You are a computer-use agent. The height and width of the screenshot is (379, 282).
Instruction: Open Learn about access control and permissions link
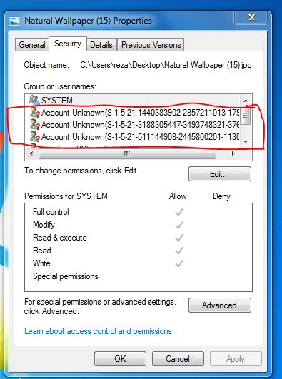tap(98, 331)
